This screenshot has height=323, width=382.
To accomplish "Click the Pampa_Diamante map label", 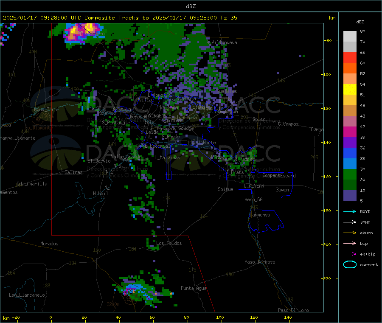I will (18, 138).
